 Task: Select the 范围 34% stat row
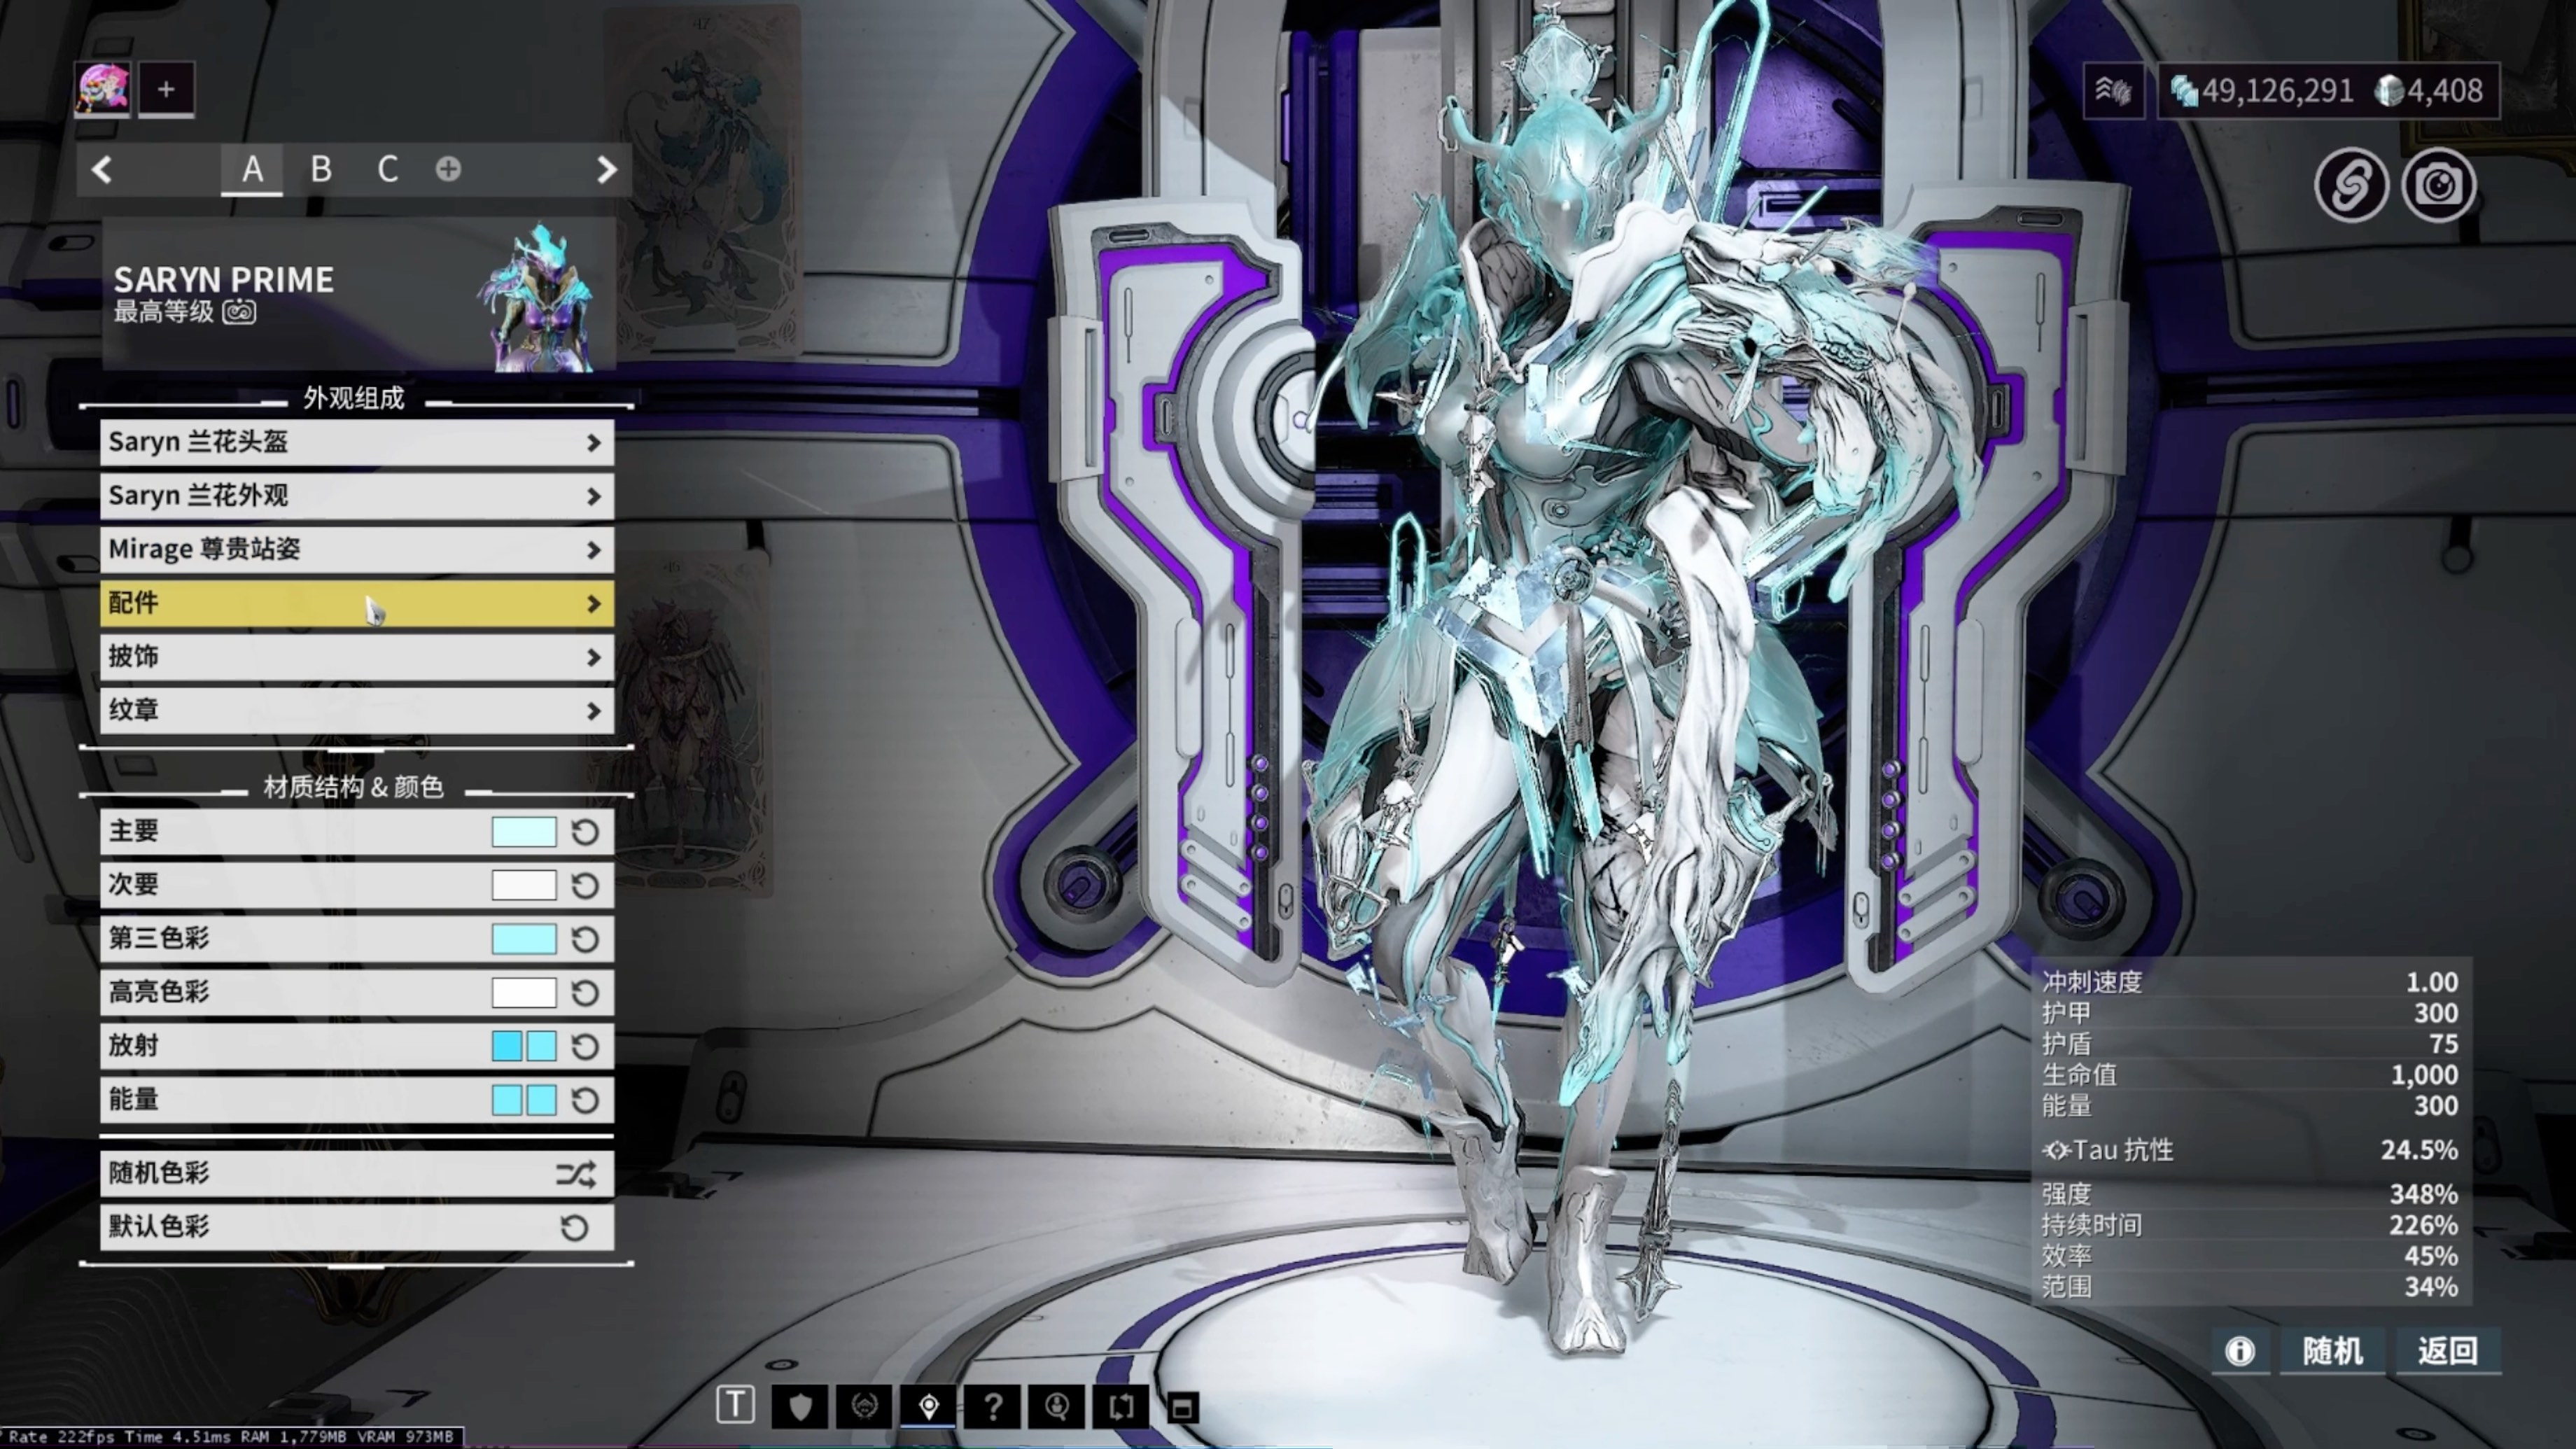click(2250, 1287)
